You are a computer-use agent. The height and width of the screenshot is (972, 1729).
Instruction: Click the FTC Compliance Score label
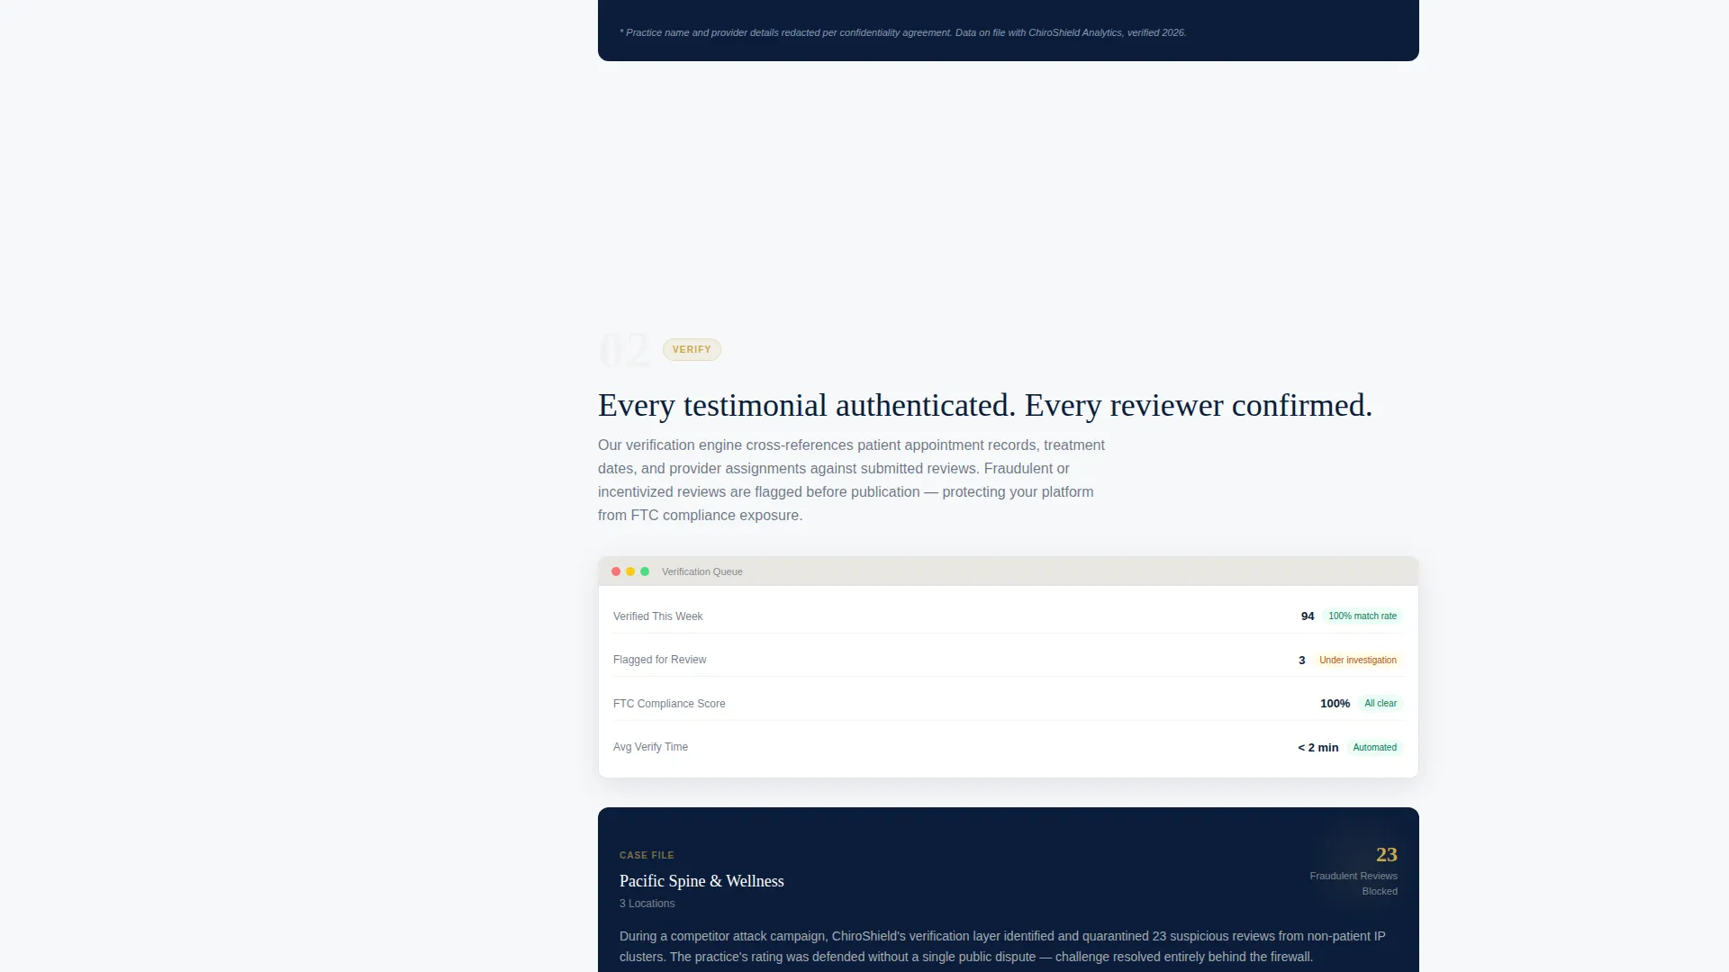click(x=669, y=704)
